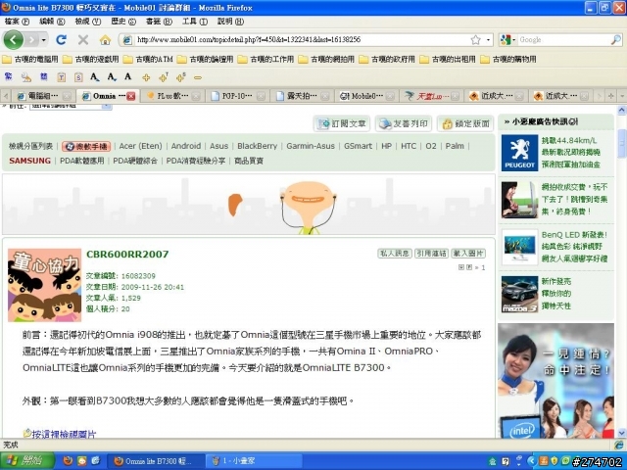The width and height of the screenshot is (627, 470).
Task: Click the plain bold A font icon
Action: point(128,76)
